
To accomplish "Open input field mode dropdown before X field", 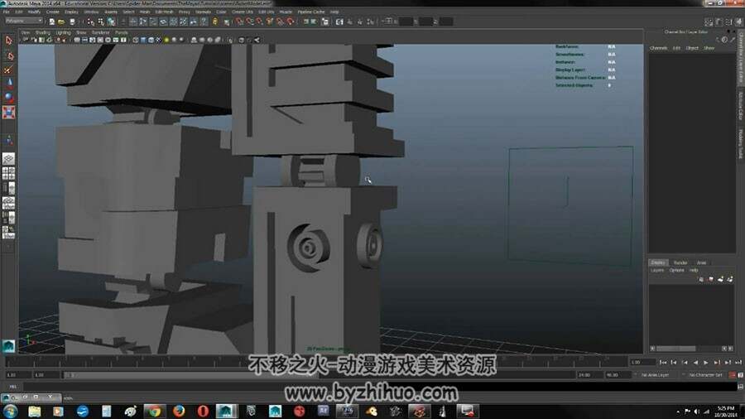I will [388, 22].
